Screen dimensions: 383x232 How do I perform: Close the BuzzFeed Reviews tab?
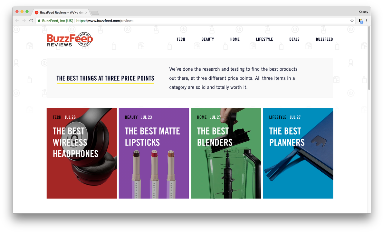(x=86, y=13)
